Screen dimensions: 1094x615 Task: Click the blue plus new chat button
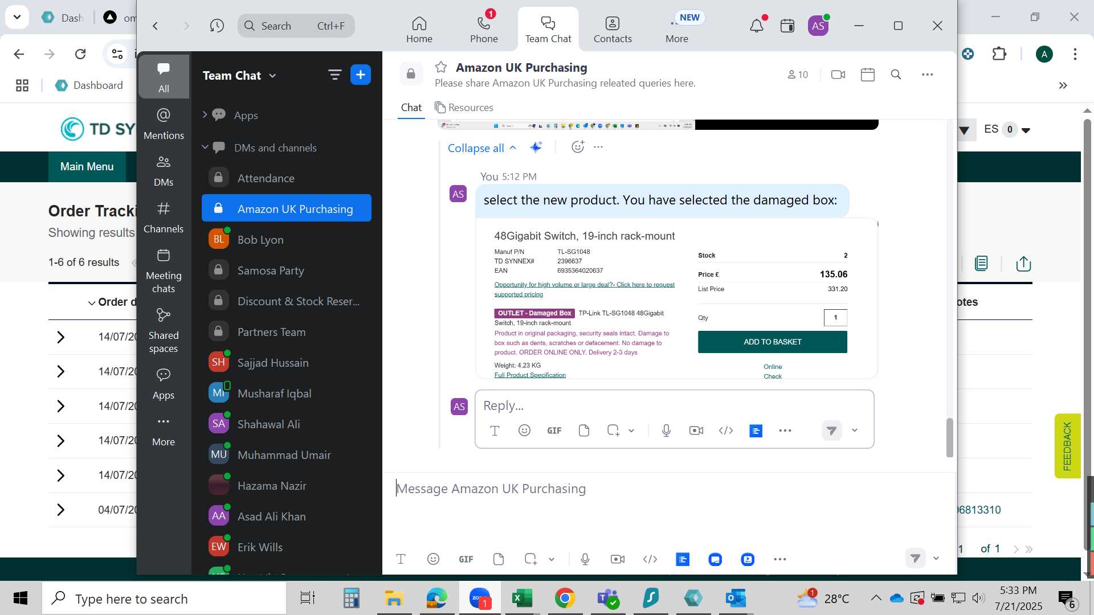click(361, 75)
